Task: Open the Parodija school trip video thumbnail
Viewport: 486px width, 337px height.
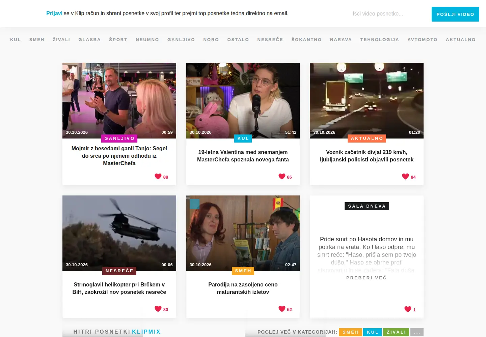Action: tap(243, 233)
